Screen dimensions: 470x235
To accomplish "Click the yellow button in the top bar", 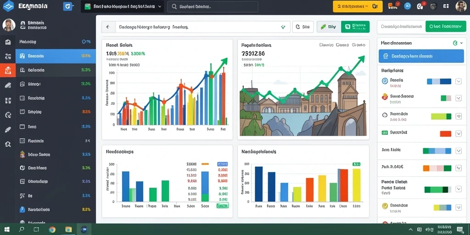I will [x=358, y=6].
